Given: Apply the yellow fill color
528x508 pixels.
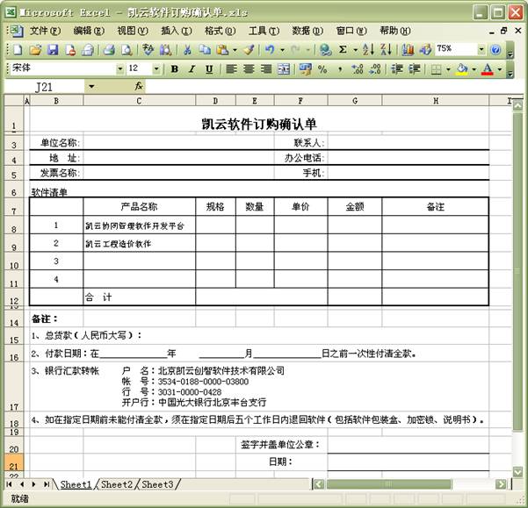Looking at the screenshot, I should point(462,69).
